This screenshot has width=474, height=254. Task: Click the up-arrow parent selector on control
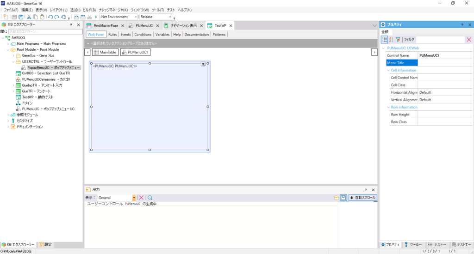click(x=203, y=64)
